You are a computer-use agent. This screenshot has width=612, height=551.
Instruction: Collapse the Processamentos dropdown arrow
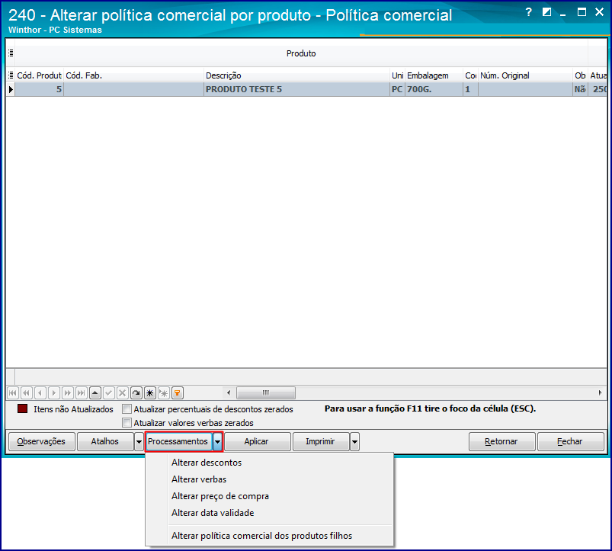click(217, 442)
